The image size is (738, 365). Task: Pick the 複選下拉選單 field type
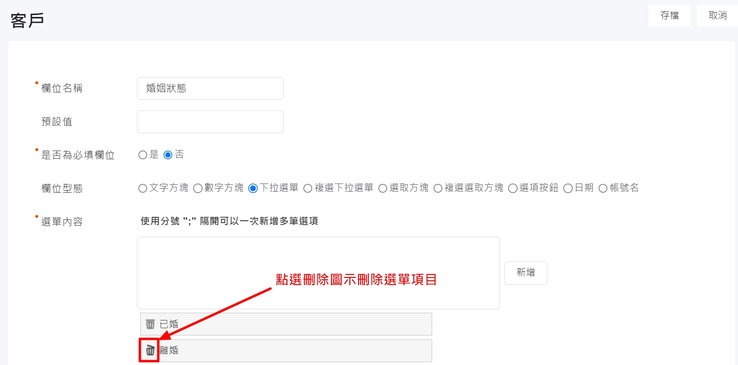coord(308,188)
